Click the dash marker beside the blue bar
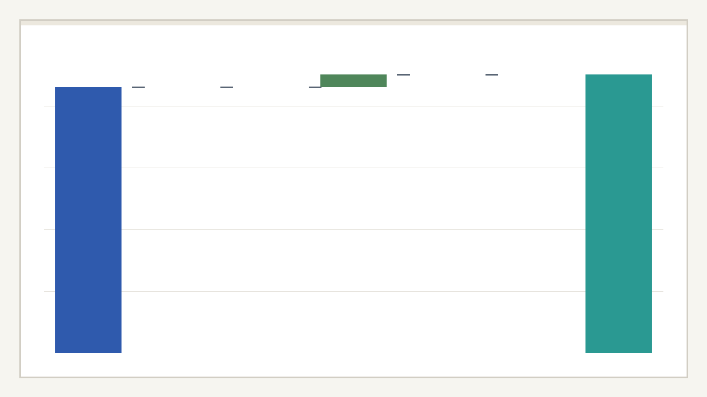 point(138,87)
